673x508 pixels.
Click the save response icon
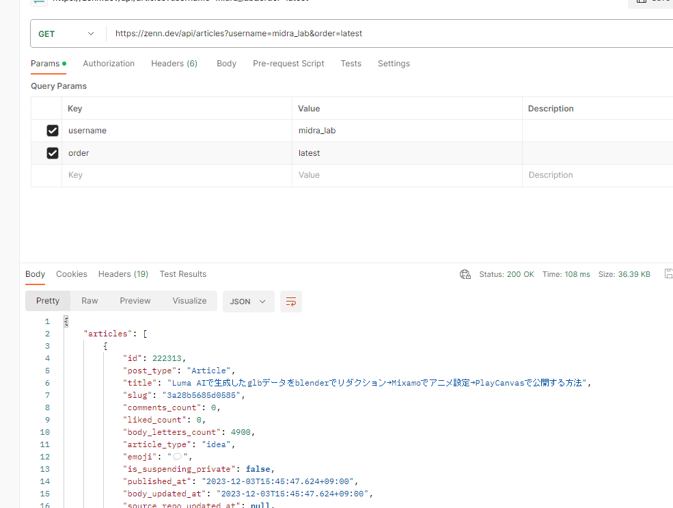[x=669, y=274]
